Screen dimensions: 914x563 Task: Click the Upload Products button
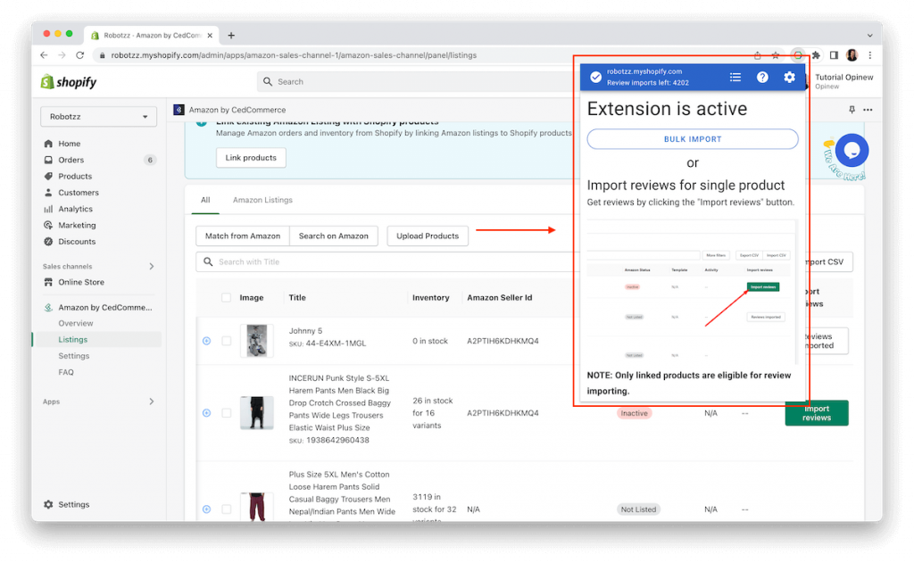[x=428, y=236]
